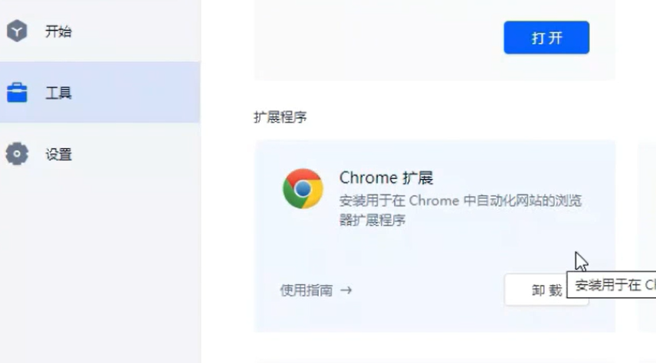Select the partially visible card at right edge
Image resolution: width=656 pixels, height=363 pixels.
[648, 237]
